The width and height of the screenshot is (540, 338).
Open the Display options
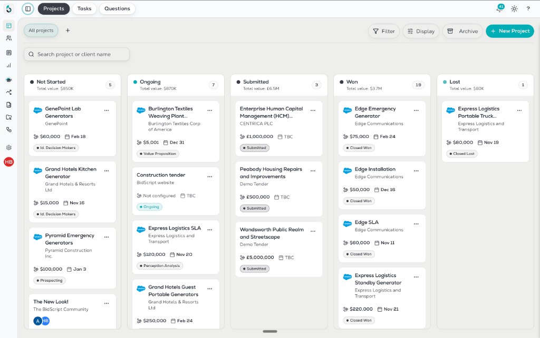pos(421,31)
